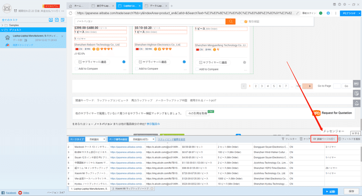Click the feedback floating sidebar icon at right
362x196 pixels.
(357, 93)
